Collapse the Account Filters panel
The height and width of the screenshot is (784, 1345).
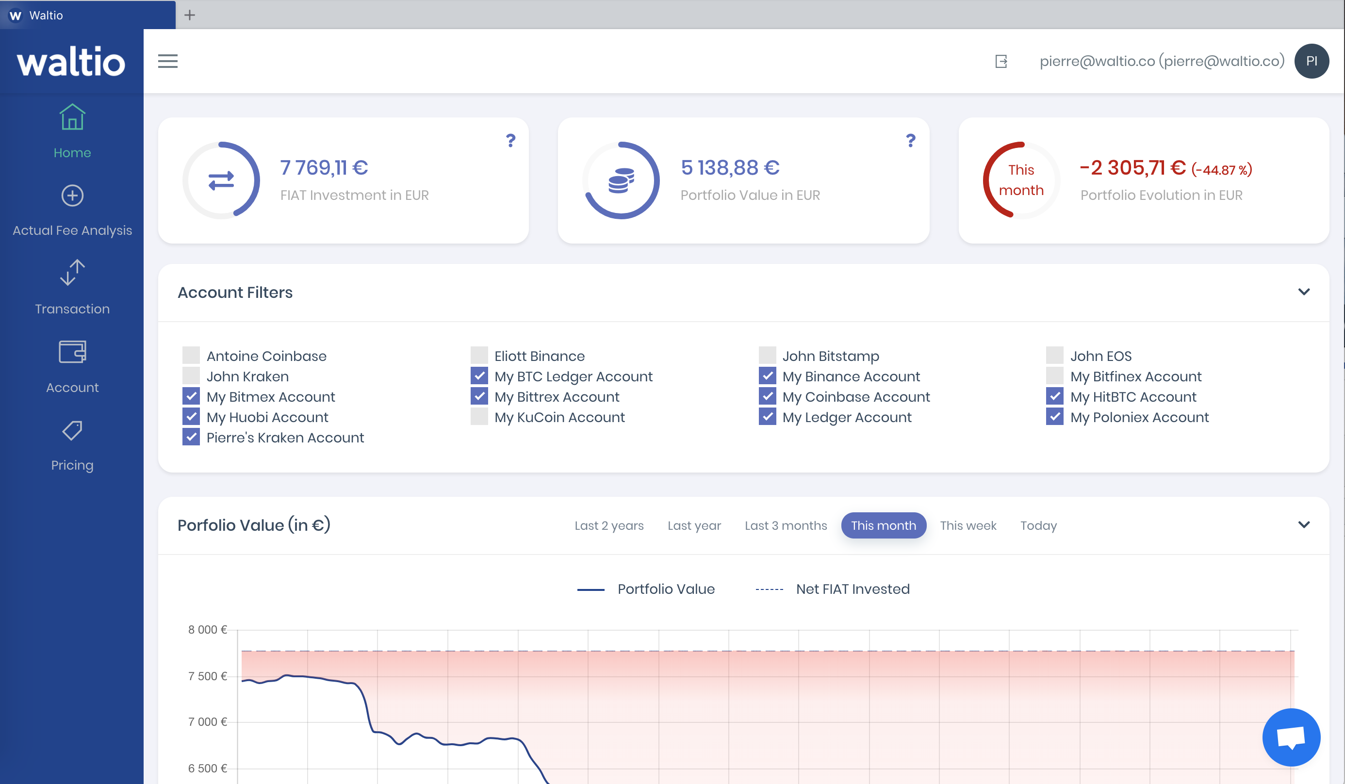coord(1304,292)
